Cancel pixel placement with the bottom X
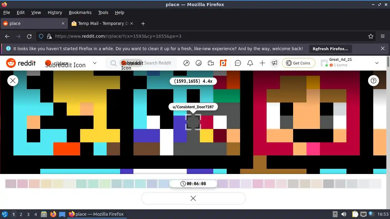The image size is (390, 219). [193, 198]
